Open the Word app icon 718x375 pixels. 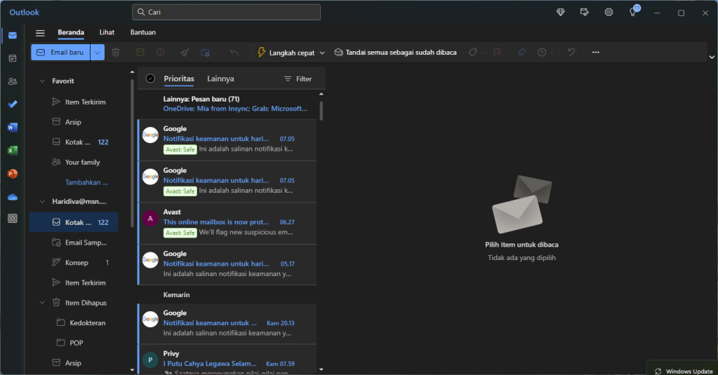[13, 128]
